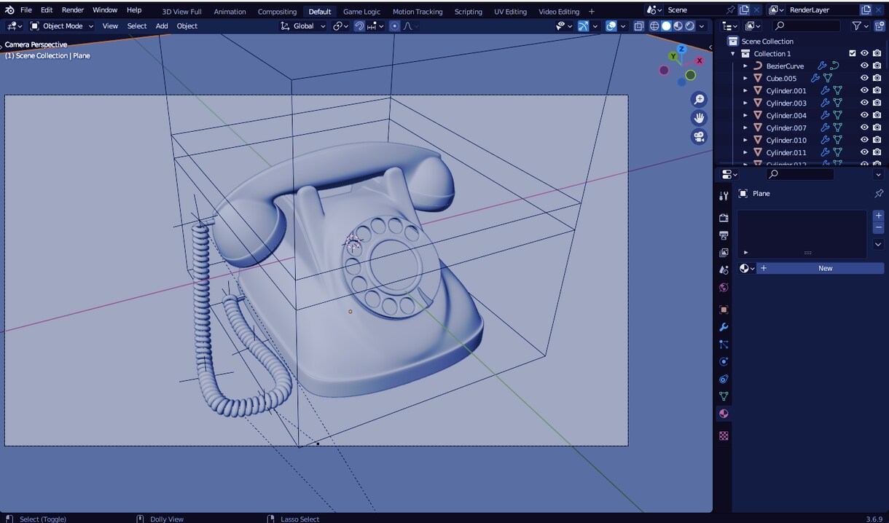The height and width of the screenshot is (523, 889).
Task: Remove material slot with minus button
Action: coord(878,228)
